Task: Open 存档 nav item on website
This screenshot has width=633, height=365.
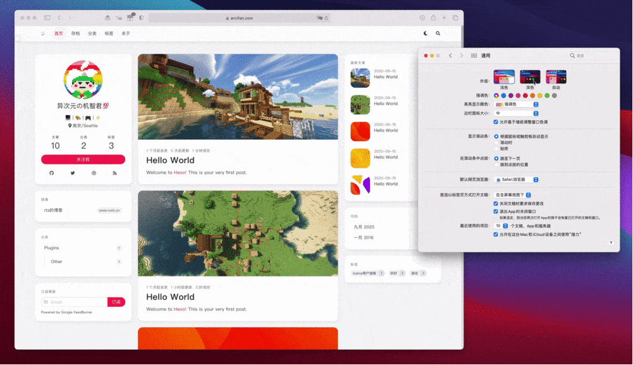Action: 75,34
